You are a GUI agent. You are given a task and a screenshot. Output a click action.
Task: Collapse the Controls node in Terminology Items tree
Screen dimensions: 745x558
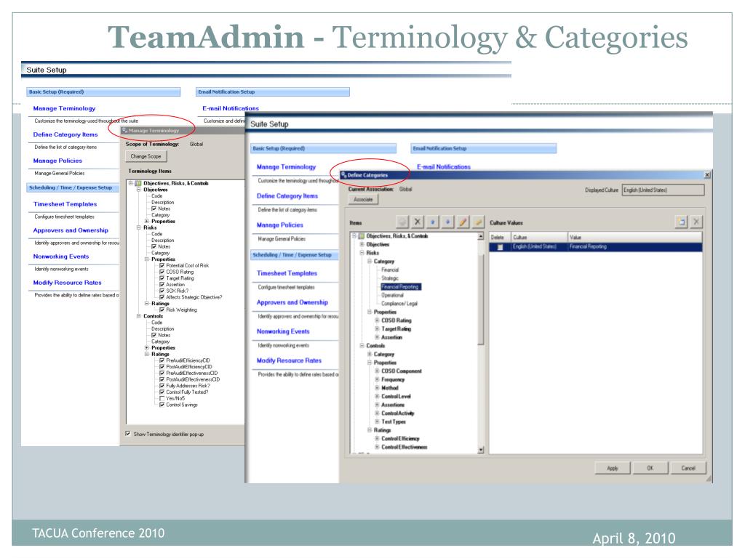pos(139,316)
